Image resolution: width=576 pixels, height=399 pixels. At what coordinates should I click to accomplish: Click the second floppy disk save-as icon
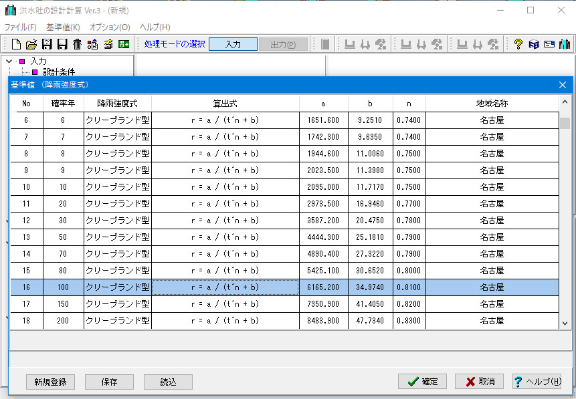click(x=62, y=44)
